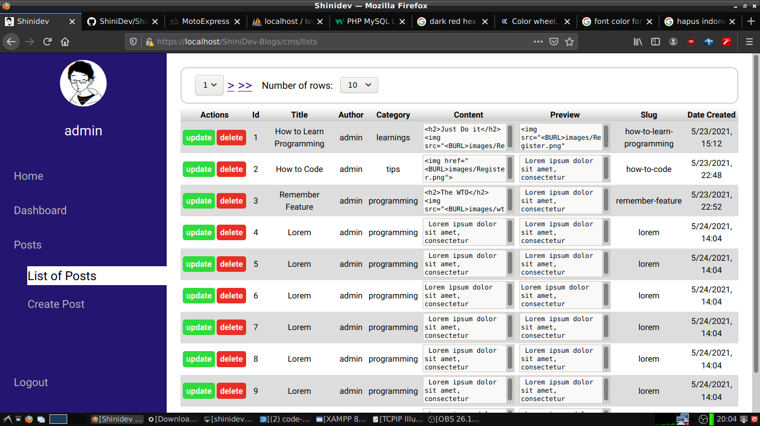Viewport: 760px width, 426px height.
Task: Launch Firefox from the taskbar launcher
Action: tap(29, 419)
